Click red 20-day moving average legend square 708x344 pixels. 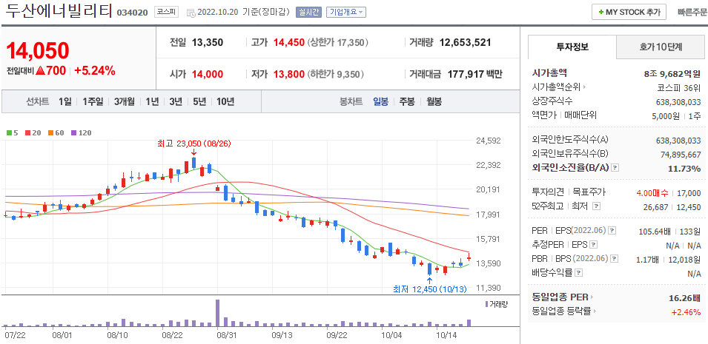(27, 133)
